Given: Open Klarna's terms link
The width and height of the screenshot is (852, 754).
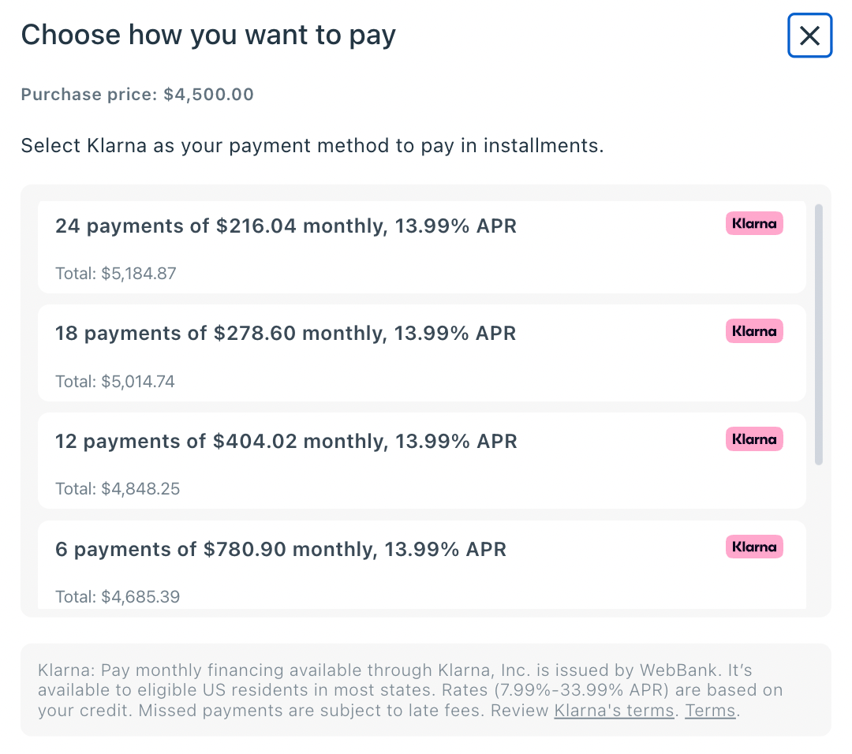Looking at the screenshot, I should pos(614,711).
